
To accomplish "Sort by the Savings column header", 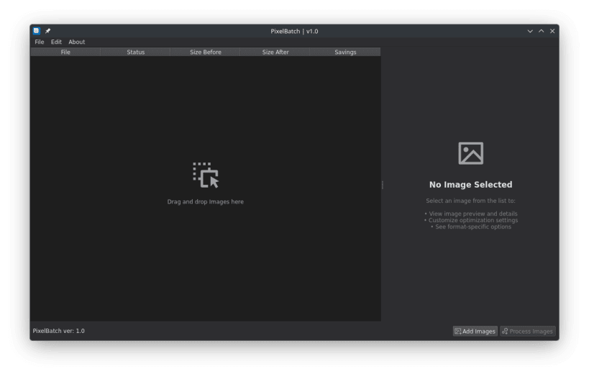I will point(345,52).
